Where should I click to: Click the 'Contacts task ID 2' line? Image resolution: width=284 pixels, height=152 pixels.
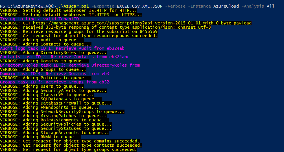click(x=64, y=57)
